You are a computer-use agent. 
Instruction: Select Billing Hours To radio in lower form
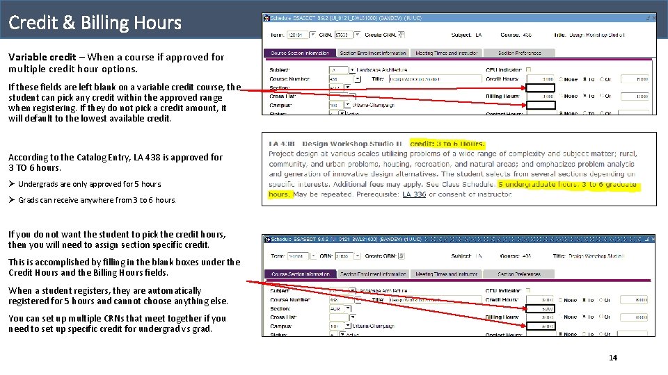585,317
